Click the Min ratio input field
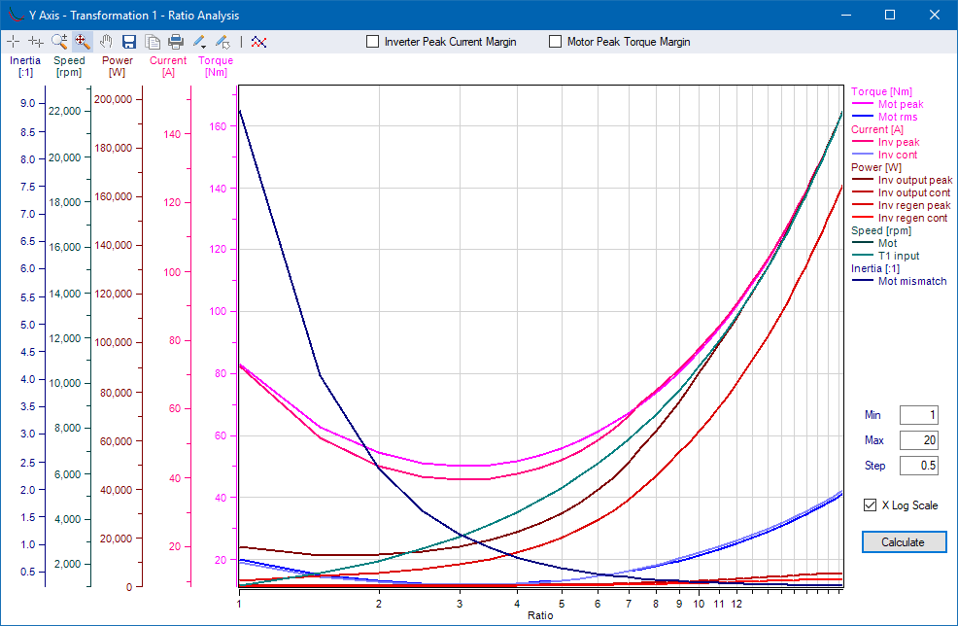 click(919, 415)
